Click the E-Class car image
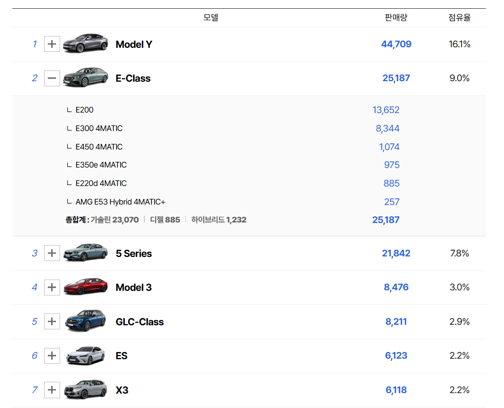The height and width of the screenshot is (408, 504). pyautogui.click(x=85, y=78)
